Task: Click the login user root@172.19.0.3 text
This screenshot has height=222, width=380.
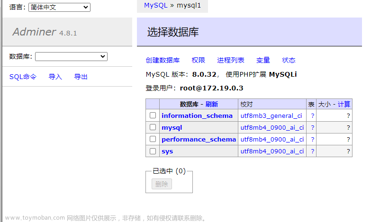Action: 211,88
